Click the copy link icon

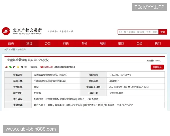[22, 67]
